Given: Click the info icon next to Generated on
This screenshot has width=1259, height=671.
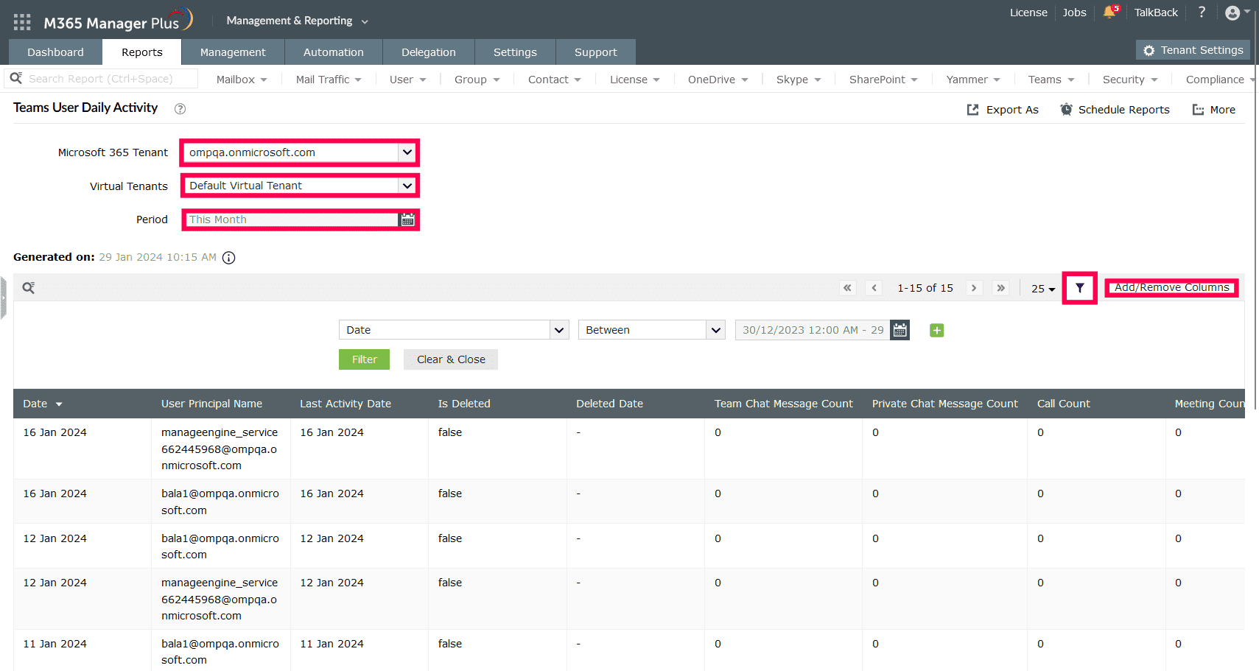Looking at the screenshot, I should point(229,258).
